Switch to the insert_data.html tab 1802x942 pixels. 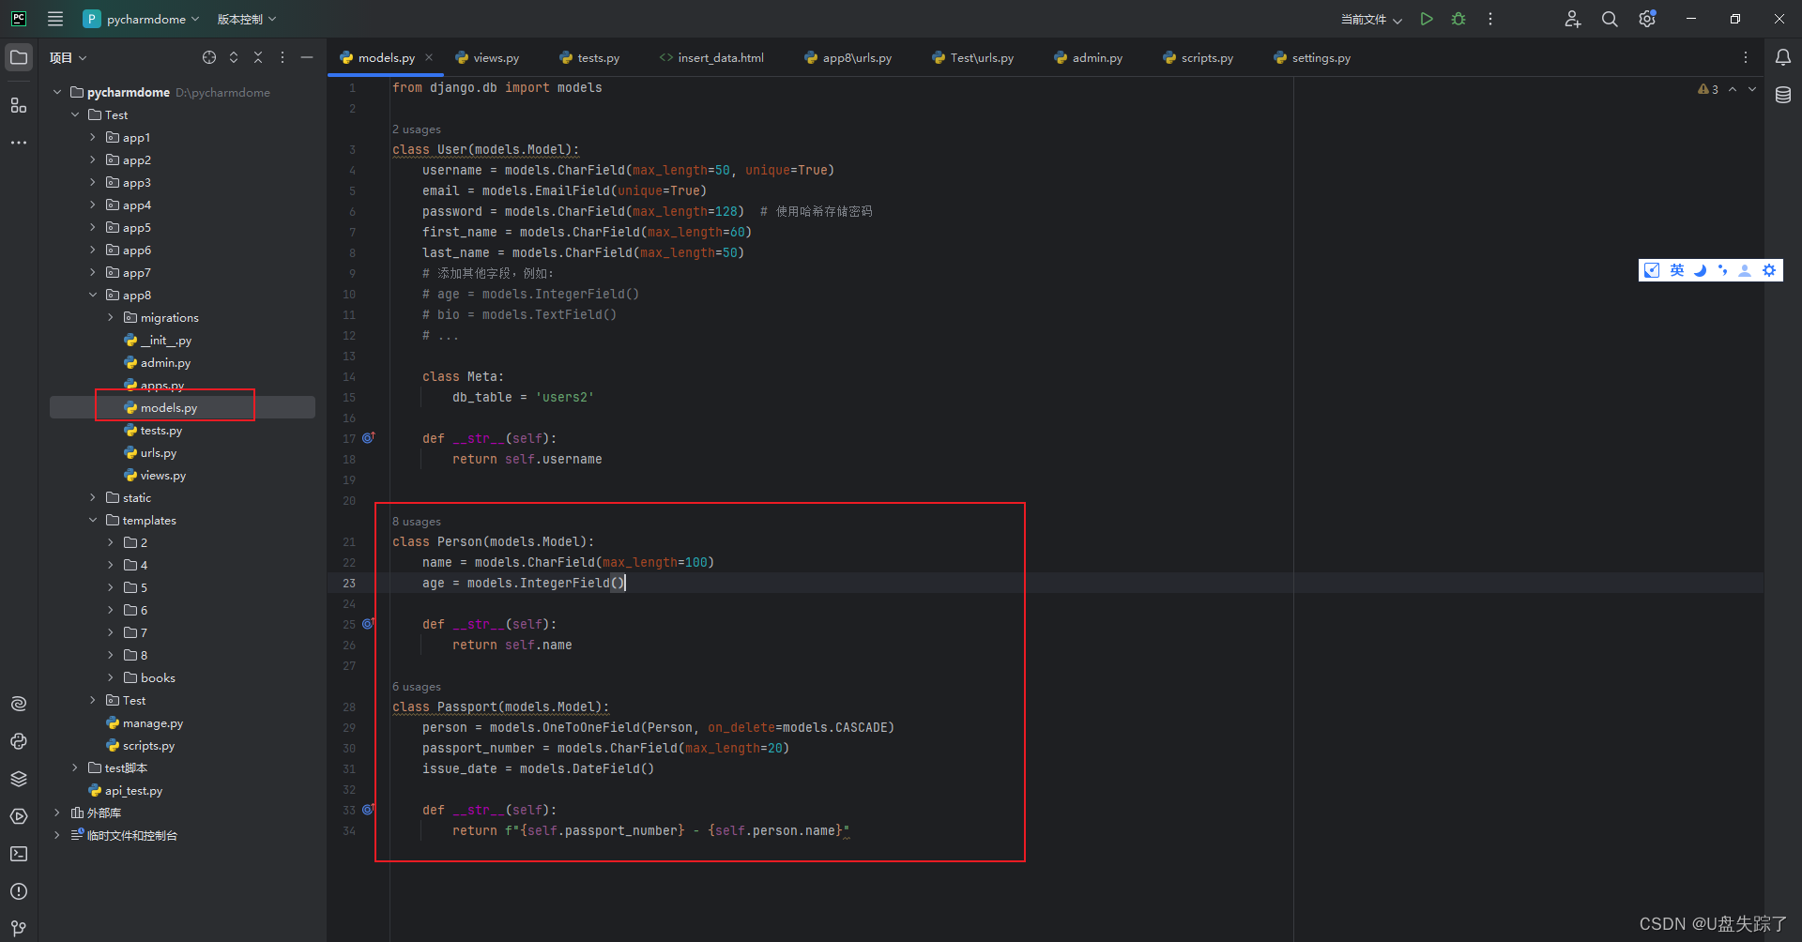[x=712, y=57]
